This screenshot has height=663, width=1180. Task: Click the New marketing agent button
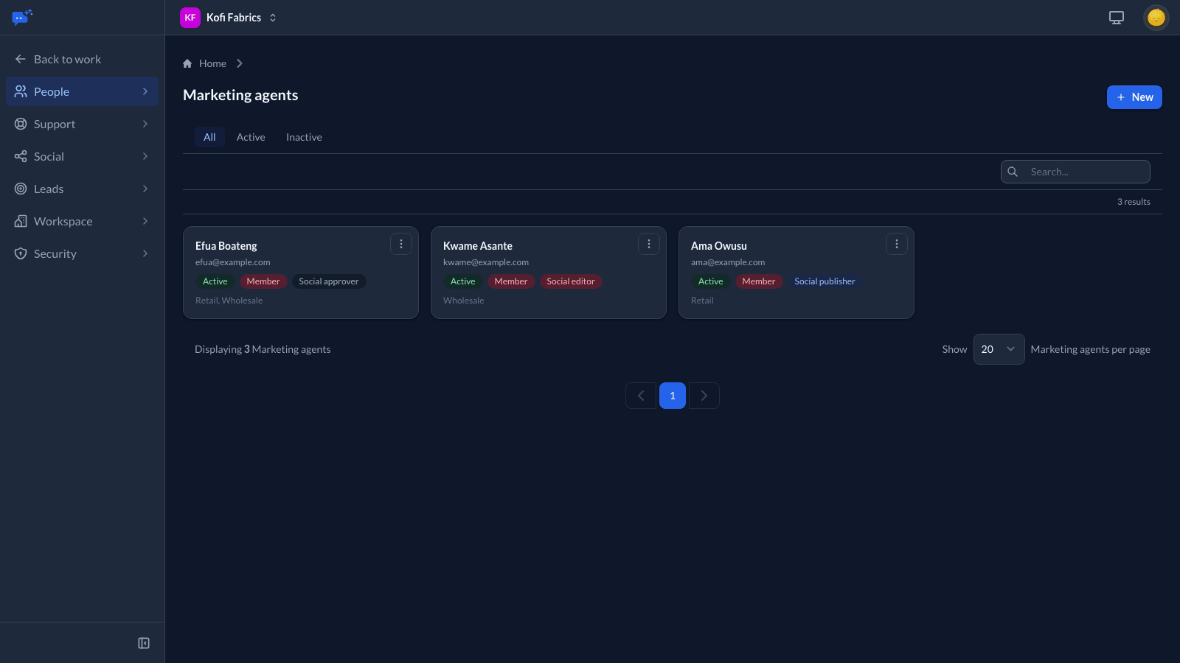click(1134, 97)
